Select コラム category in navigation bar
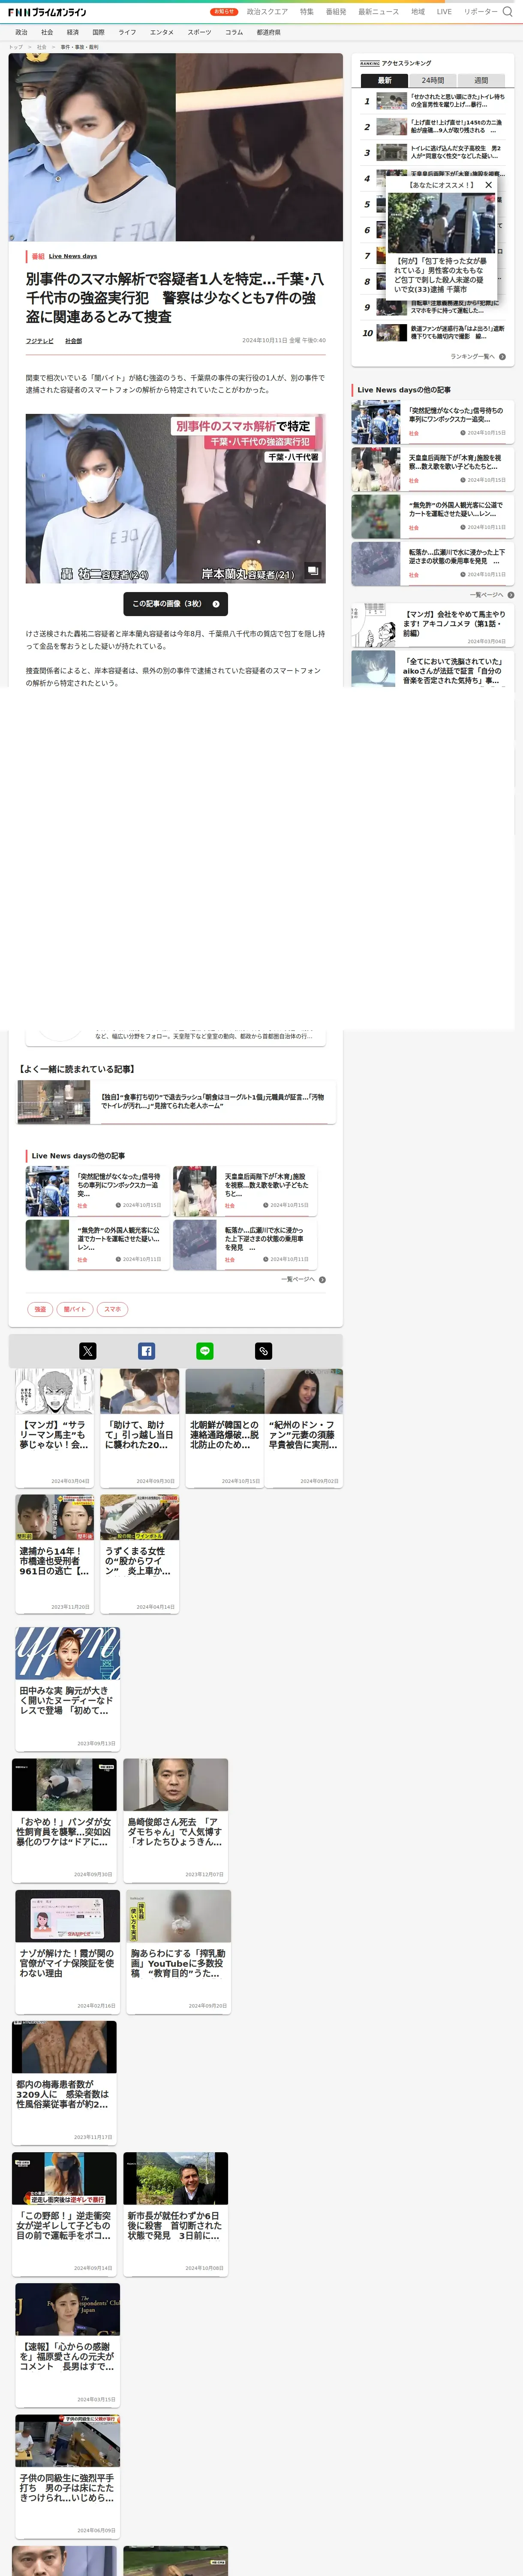The image size is (523, 2576). 234,32
